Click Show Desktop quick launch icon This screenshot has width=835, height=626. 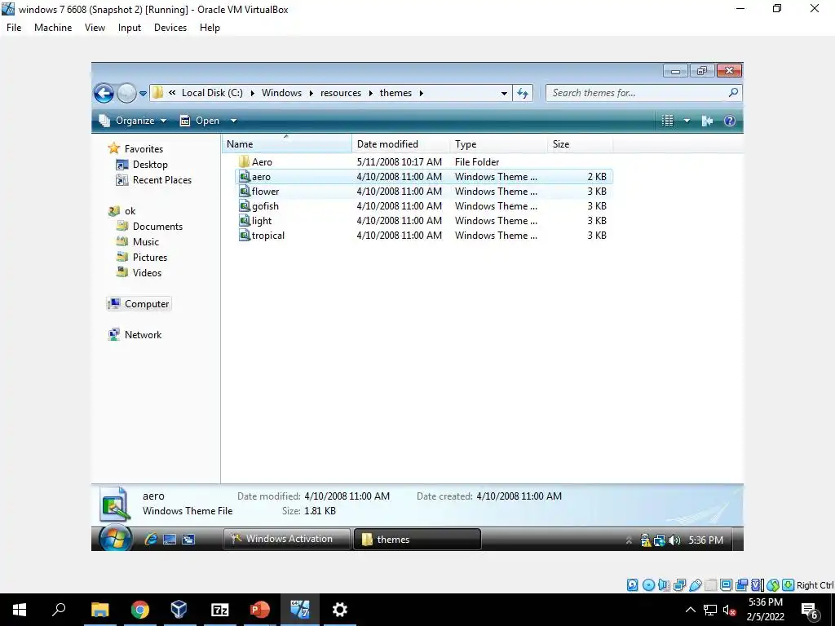coord(170,540)
